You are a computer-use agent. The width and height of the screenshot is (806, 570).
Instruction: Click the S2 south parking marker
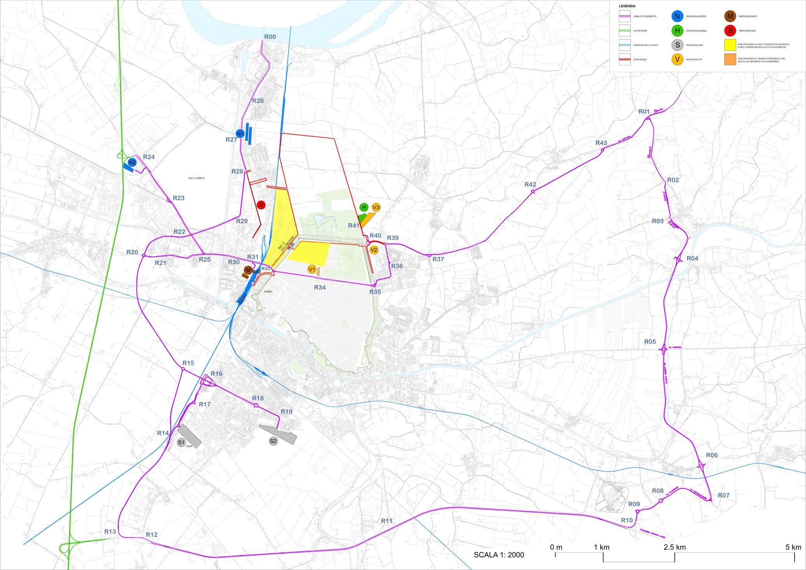tap(273, 441)
